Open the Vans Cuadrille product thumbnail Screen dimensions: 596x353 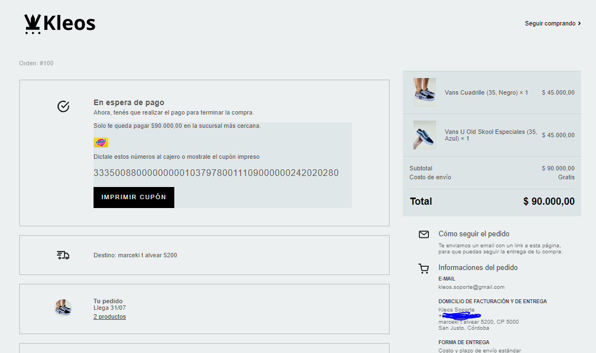click(424, 92)
